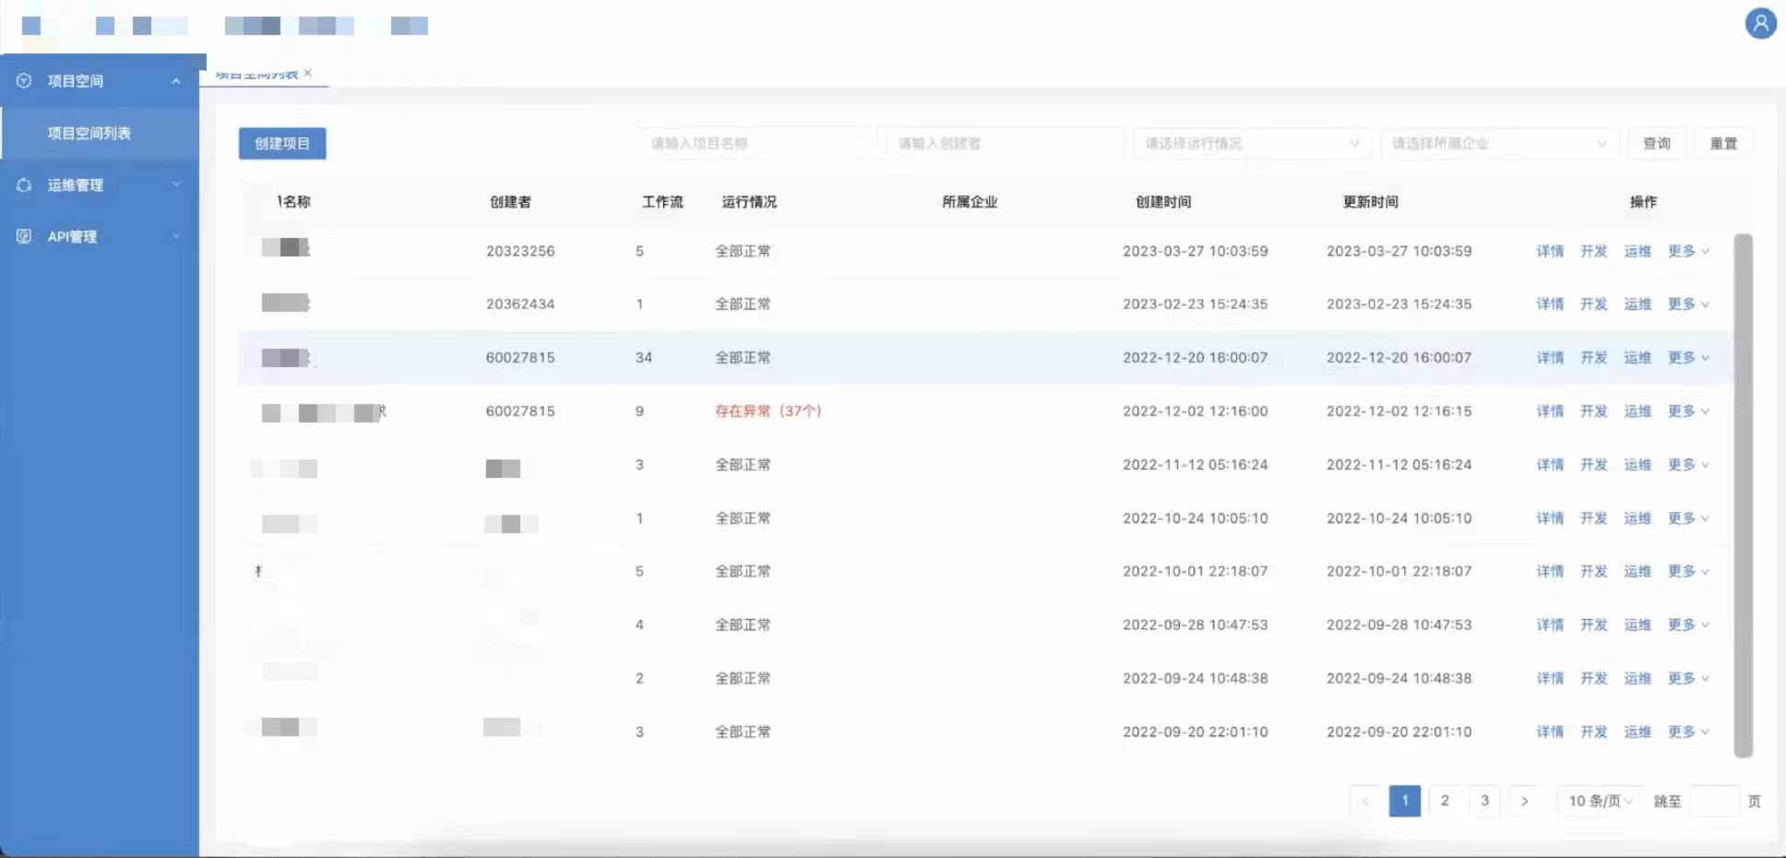Click creator 20362434 cell
Viewport: 1786px width, 858px height.
coord(520,304)
